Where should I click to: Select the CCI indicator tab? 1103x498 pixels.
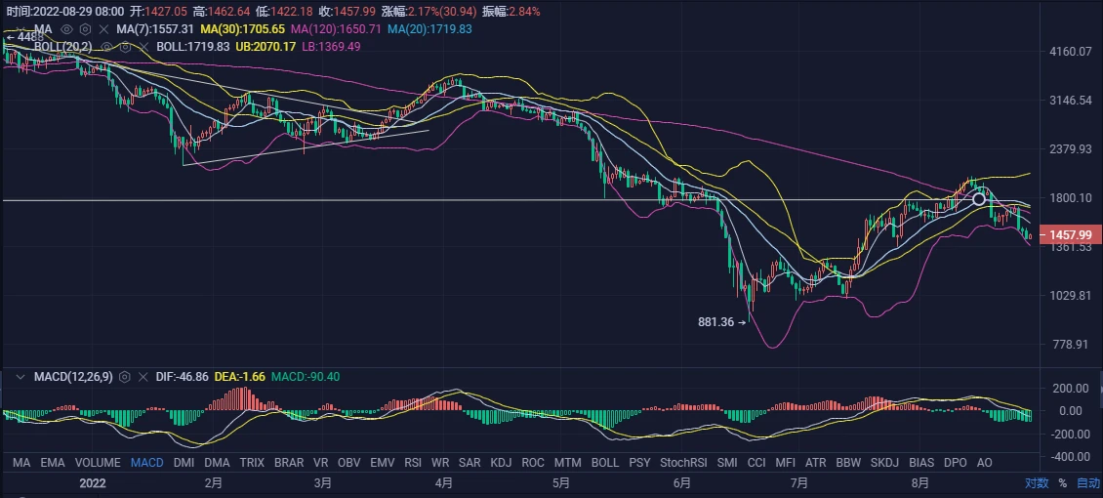pyautogui.click(x=756, y=463)
